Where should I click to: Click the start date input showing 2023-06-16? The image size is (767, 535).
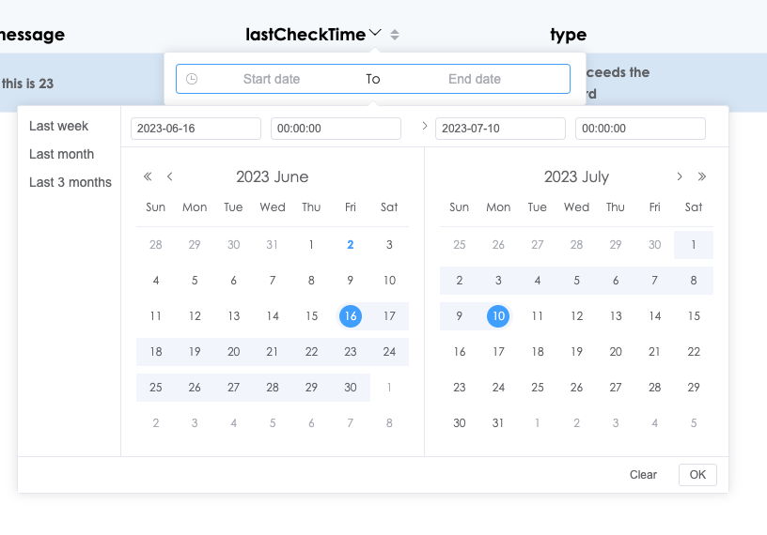196,129
